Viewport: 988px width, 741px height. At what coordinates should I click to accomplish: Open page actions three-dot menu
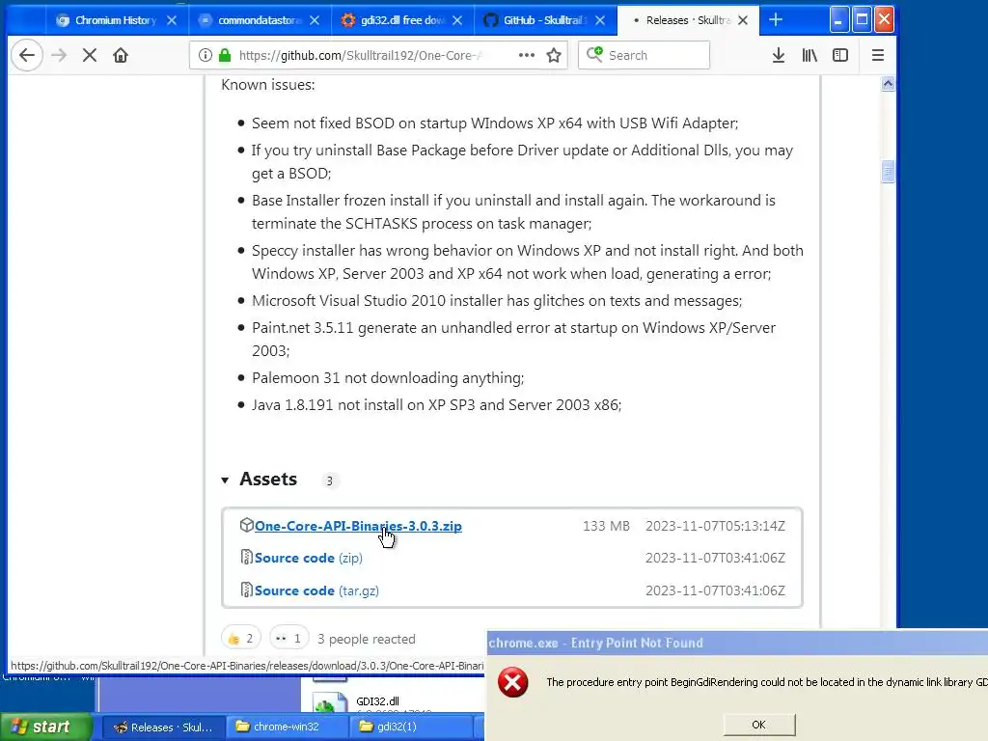click(527, 55)
